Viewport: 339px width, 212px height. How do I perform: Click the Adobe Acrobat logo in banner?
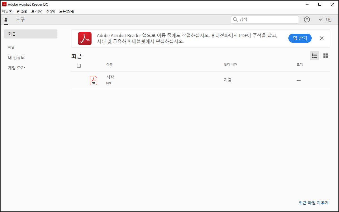coord(85,38)
